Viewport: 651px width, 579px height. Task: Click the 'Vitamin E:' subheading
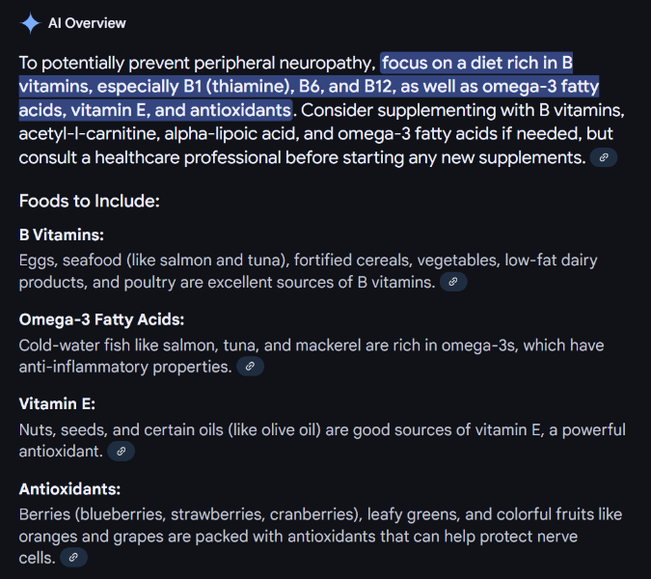[x=57, y=403]
